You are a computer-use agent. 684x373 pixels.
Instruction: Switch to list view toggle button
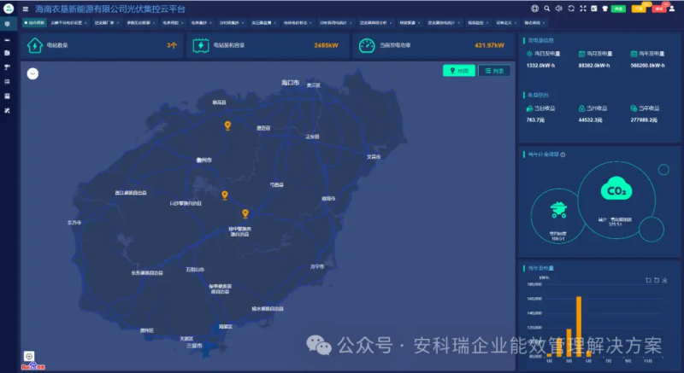pos(494,71)
